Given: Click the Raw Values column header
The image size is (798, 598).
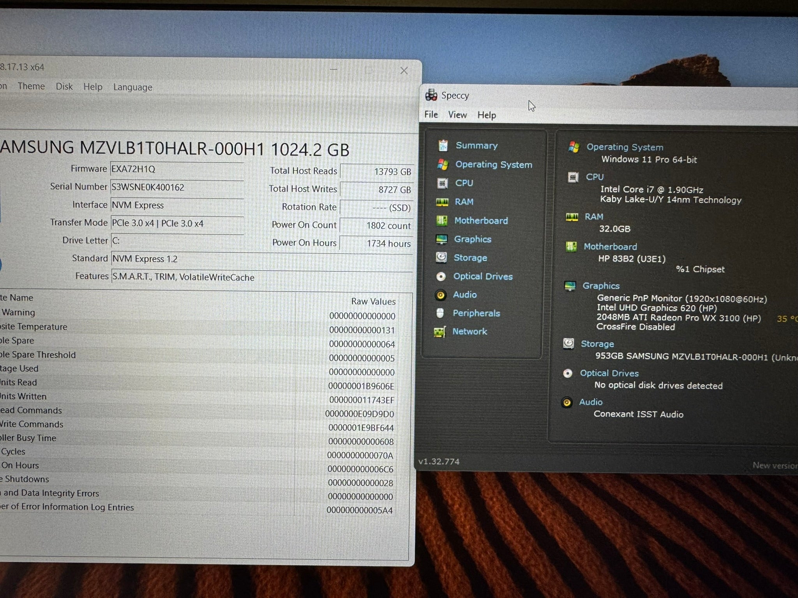Looking at the screenshot, I should (373, 301).
